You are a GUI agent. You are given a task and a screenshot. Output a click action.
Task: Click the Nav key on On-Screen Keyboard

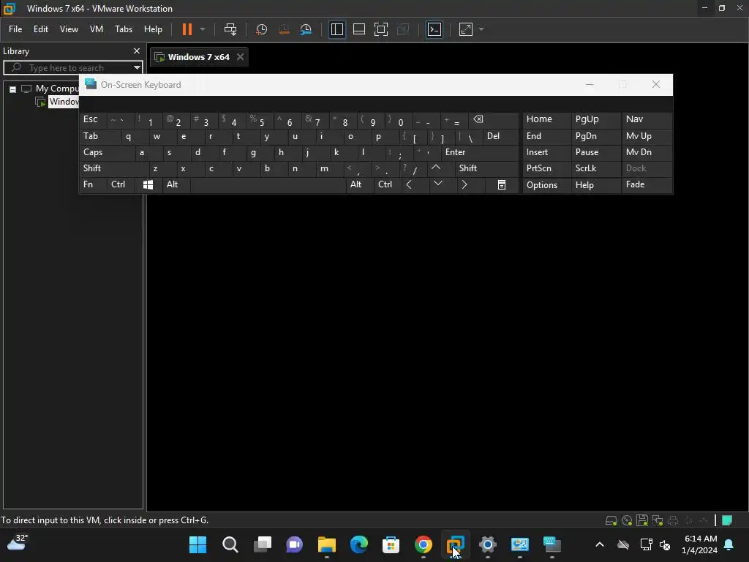[x=647, y=119]
